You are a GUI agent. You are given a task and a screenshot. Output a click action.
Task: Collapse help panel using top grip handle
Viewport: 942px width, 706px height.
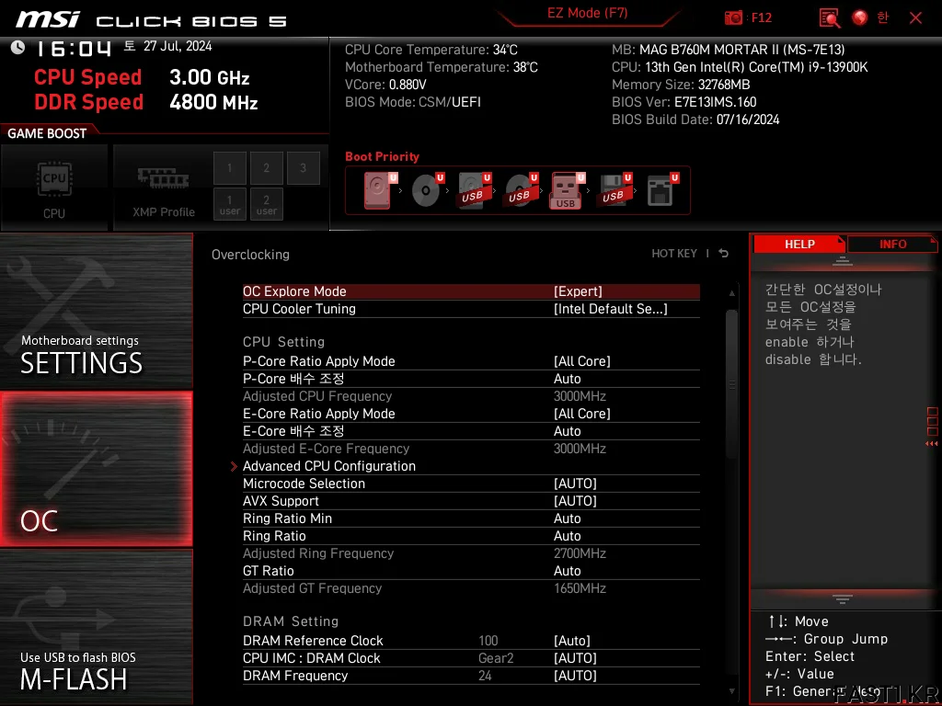point(843,260)
